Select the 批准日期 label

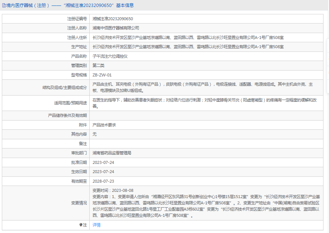79,162
